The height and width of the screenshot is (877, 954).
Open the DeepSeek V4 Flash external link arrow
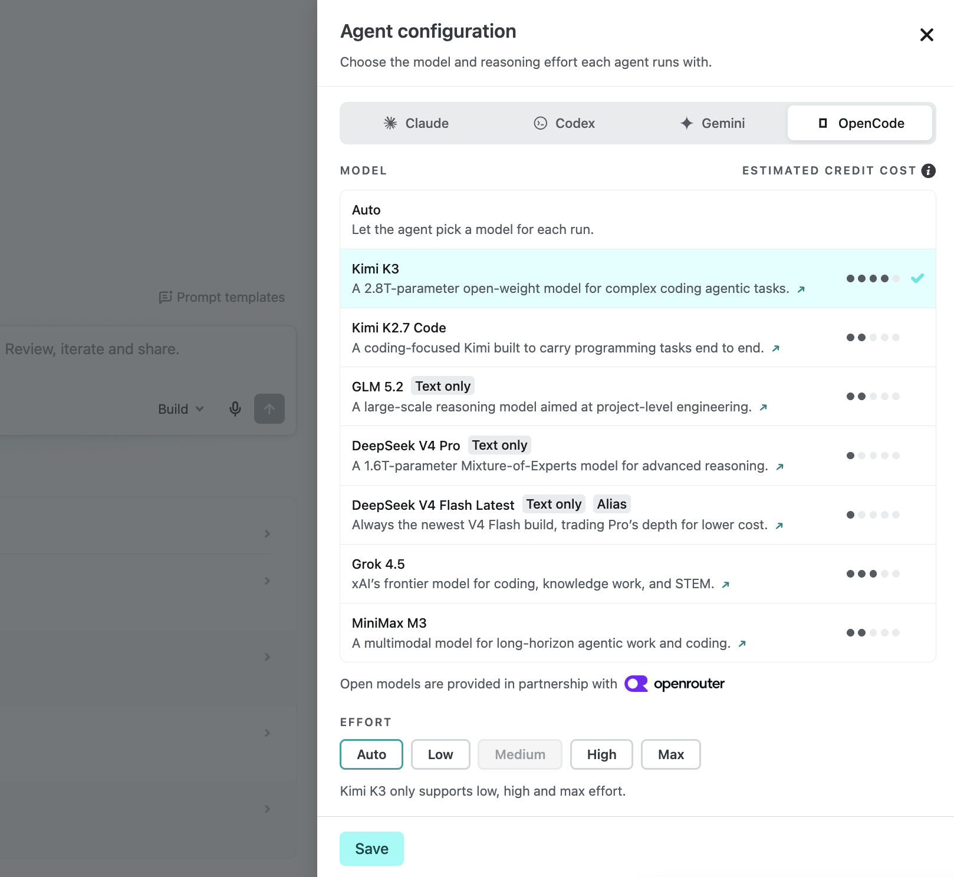pyautogui.click(x=779, y=526)
